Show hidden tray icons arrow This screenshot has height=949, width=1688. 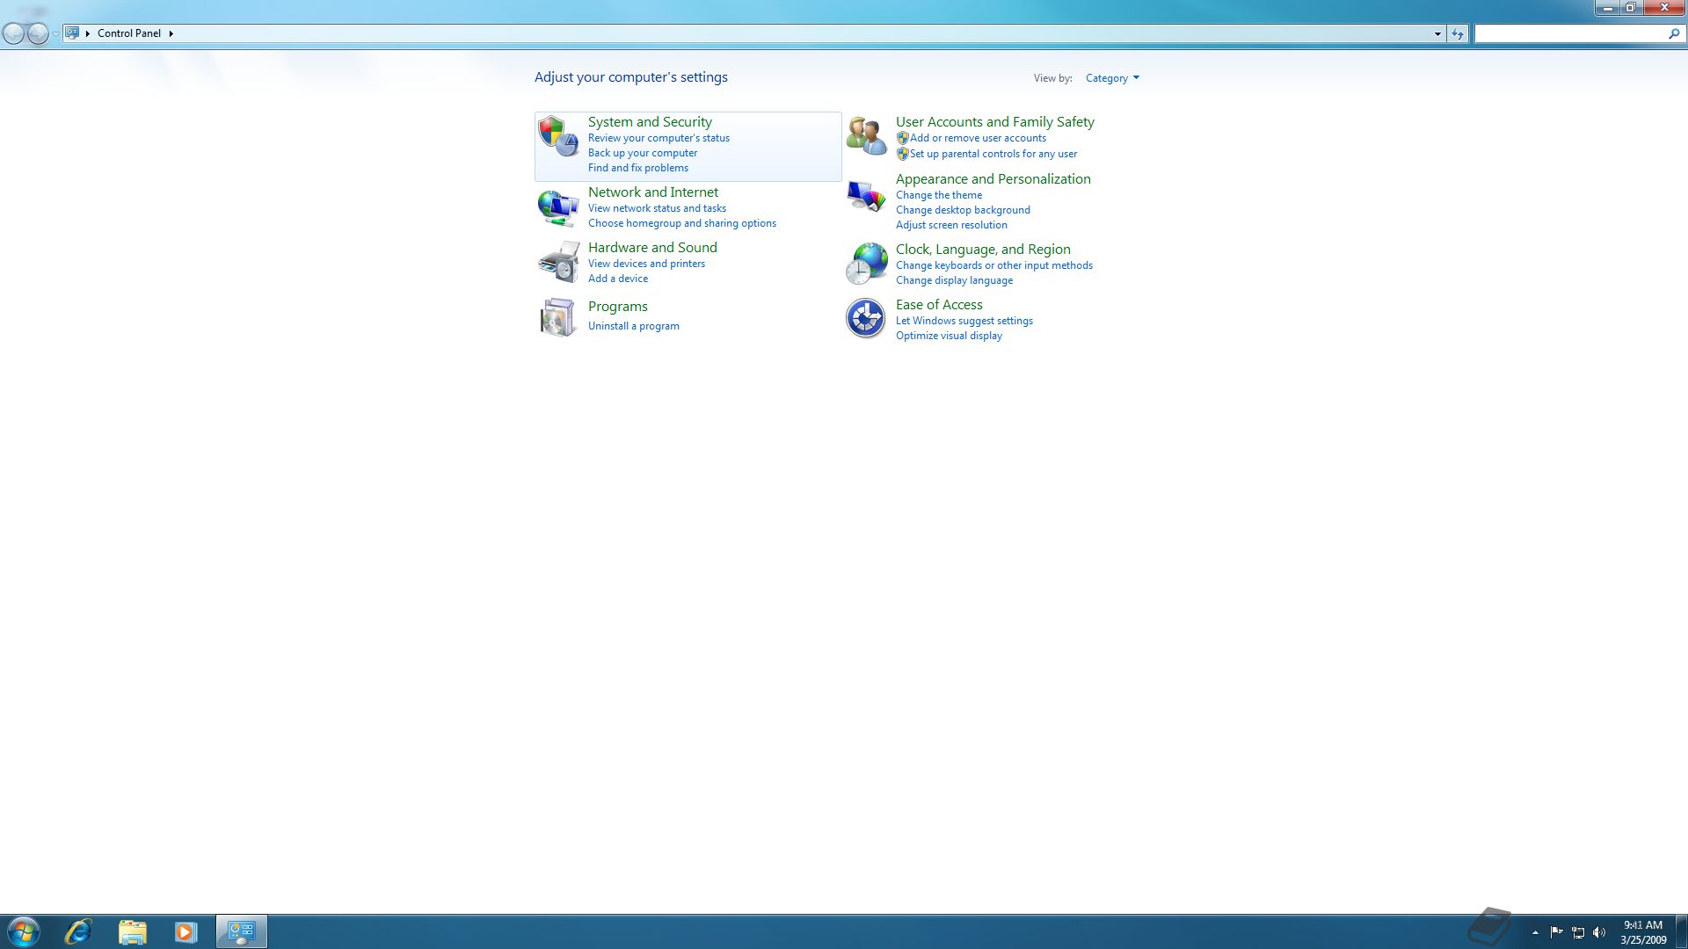[x=1535, y=932]
